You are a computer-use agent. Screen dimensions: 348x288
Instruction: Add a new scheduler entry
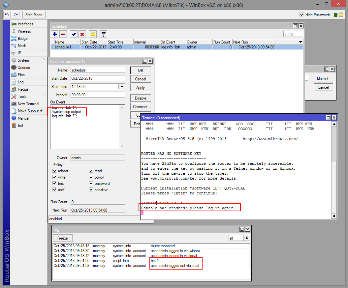[x=54, y=34]
